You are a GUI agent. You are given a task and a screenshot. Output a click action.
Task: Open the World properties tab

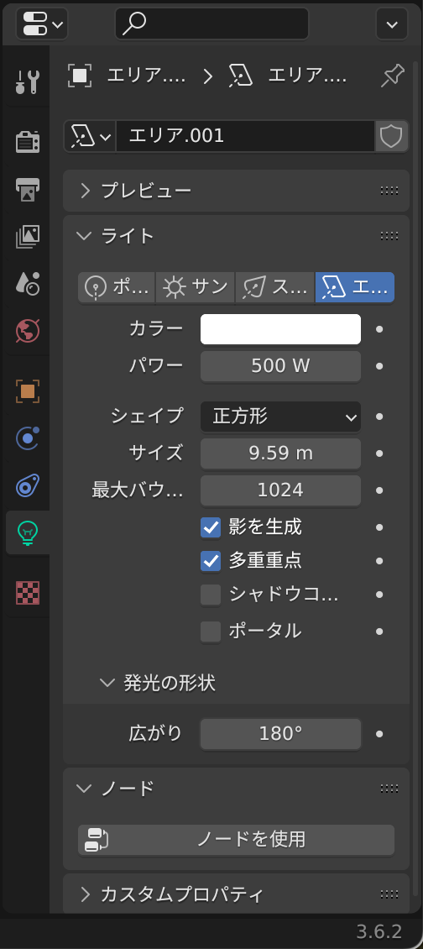click(x=27, y=330)
